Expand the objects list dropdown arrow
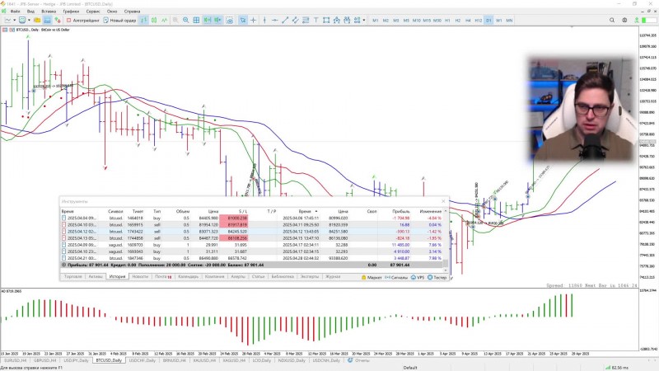The width and height of the screenshot is (659, 371). (364, 20)
